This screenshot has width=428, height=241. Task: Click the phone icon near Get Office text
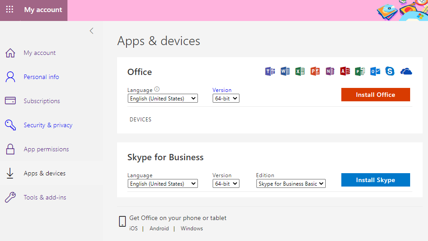point(122,221)
